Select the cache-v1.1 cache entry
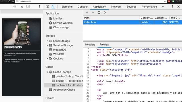 [x=63, y=85]
